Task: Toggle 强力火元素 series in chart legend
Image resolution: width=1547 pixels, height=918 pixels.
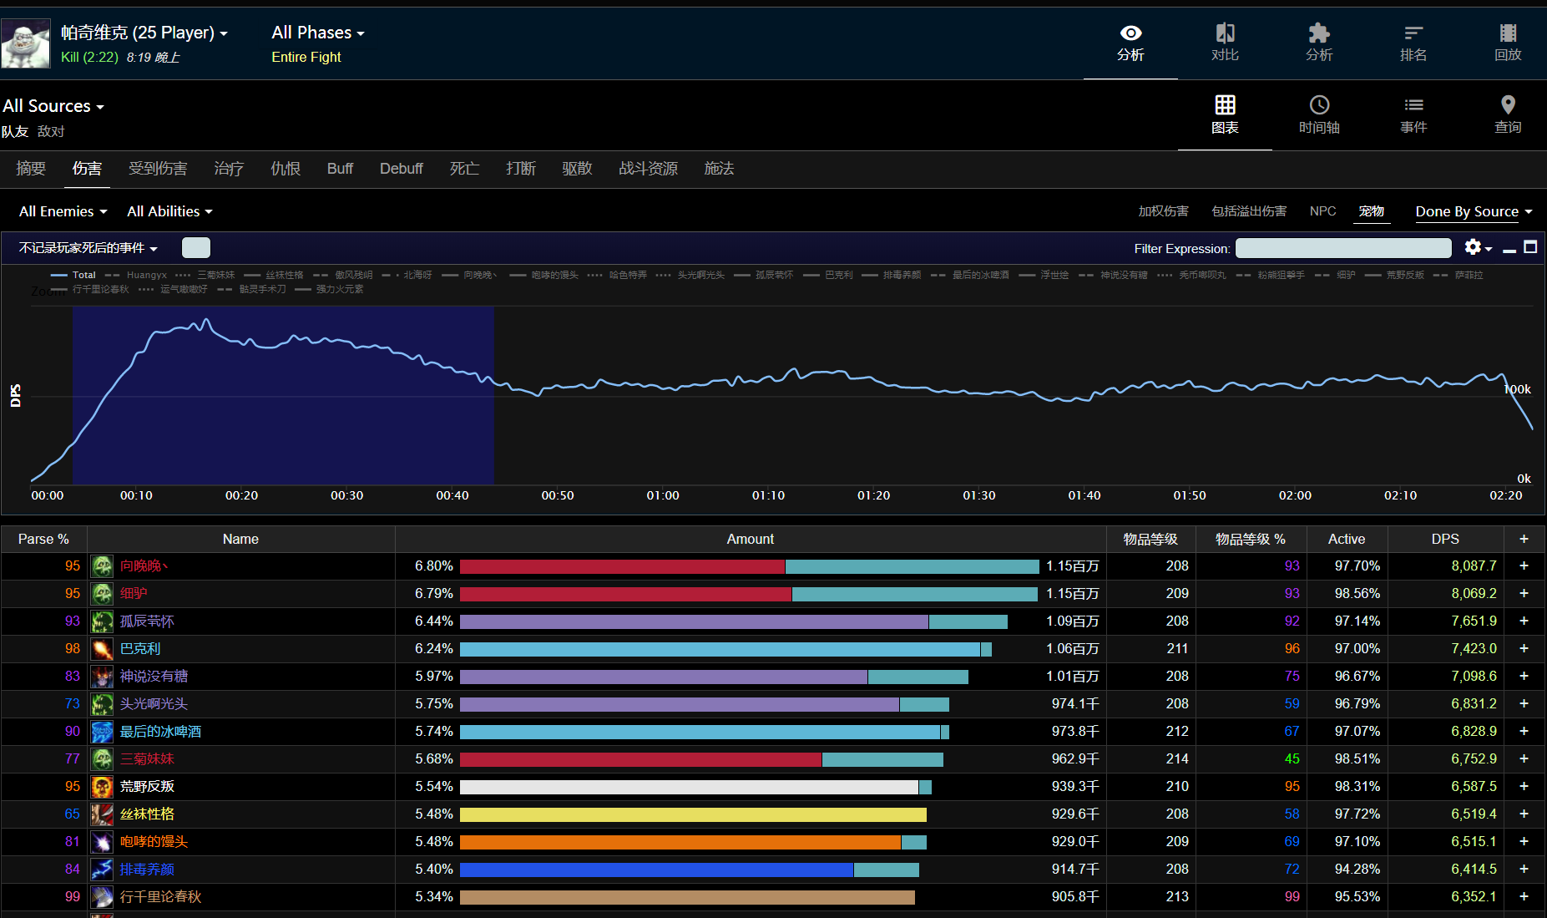Action: click(330, 289)
